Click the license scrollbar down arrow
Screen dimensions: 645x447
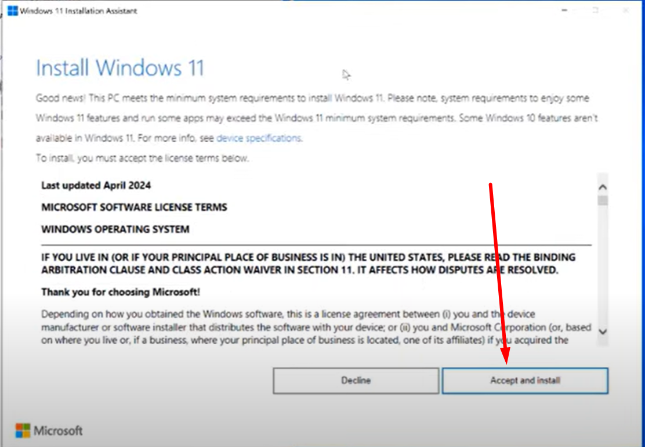[603, 331]
